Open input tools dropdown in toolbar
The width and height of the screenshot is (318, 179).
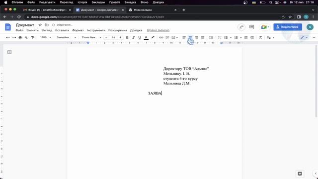(x=270, y=38)
